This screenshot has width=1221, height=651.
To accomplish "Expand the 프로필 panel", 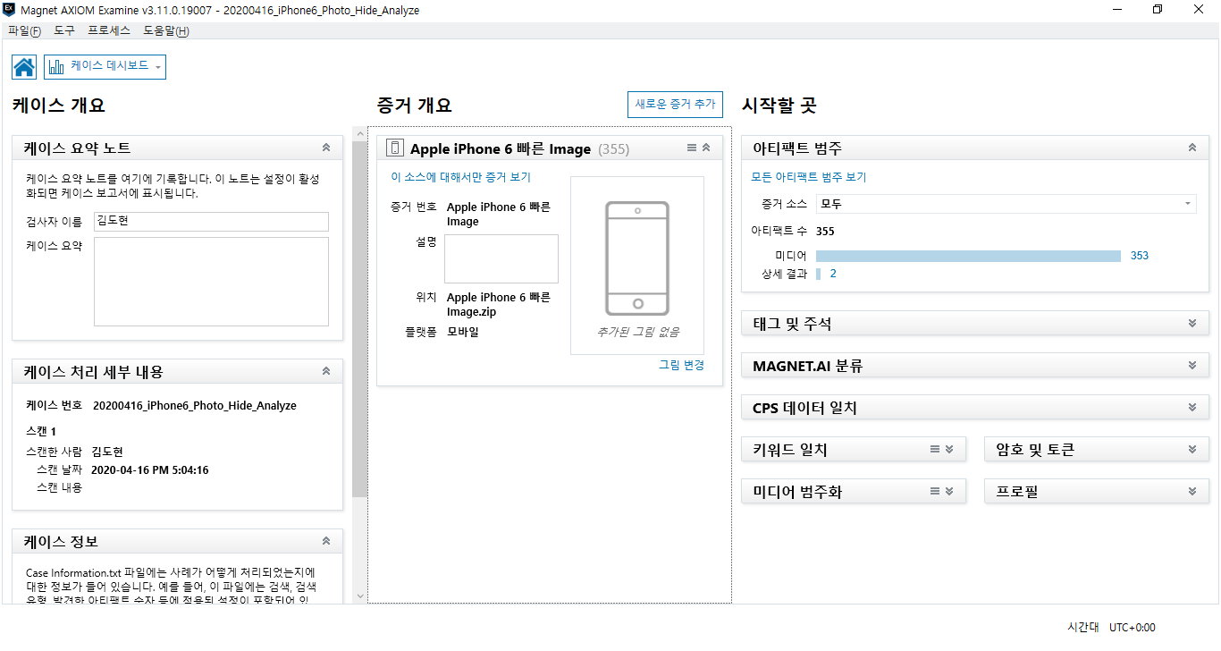I will coord(1192,491).
